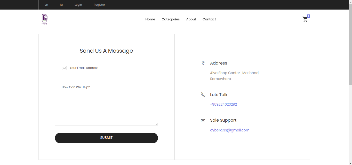
Task: Switch language to fa
Action: click(61, 5)
